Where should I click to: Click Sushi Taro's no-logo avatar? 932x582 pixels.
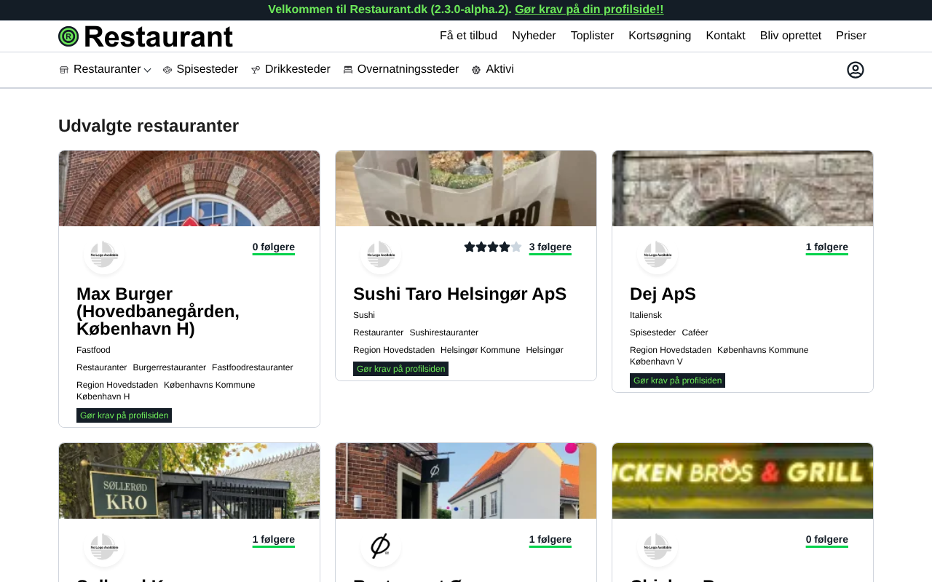coord(381,255)
